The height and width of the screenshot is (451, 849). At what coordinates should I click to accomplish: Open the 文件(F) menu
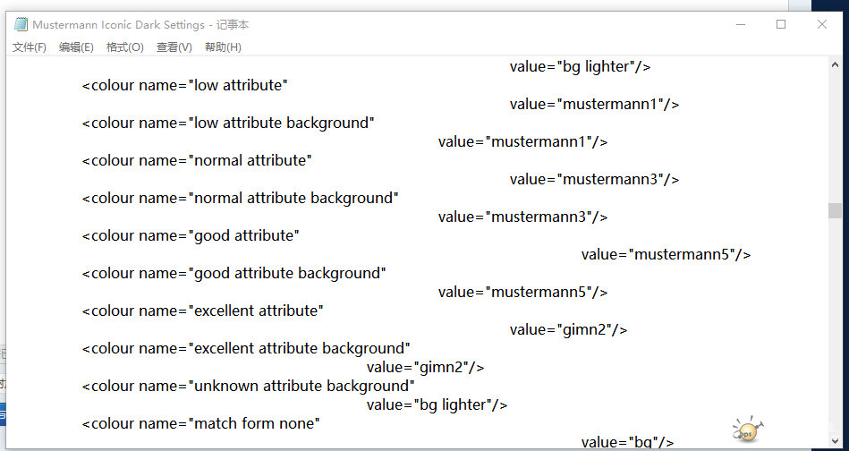pos(29,47)
